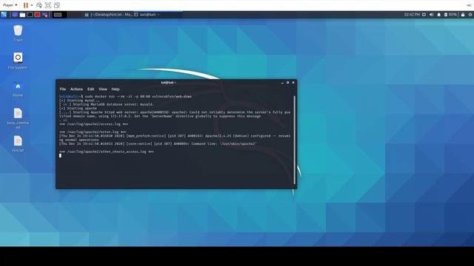474x266 pixels.
Task: Open the notifications bell icon
Action: point(439,15)
